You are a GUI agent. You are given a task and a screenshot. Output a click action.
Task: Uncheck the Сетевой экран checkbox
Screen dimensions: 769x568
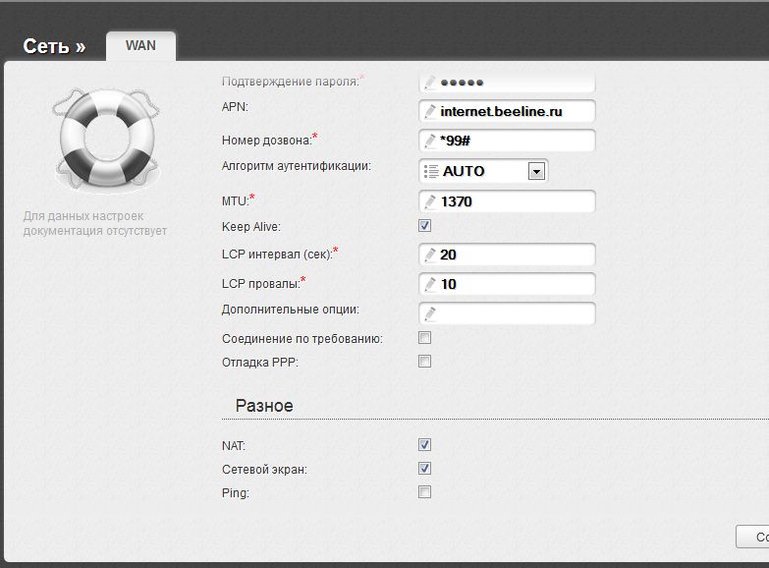(424, 469)
